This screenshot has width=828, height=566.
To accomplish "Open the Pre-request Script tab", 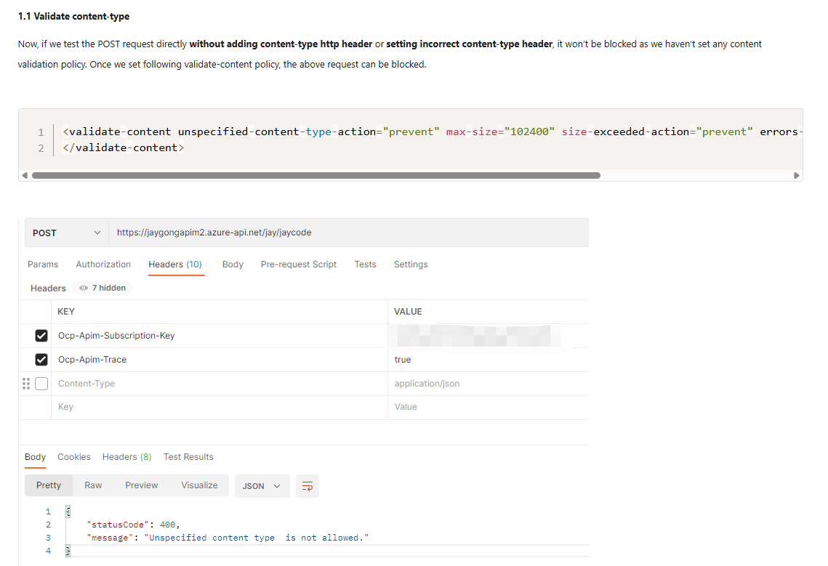I will click(x=298, y=264).
